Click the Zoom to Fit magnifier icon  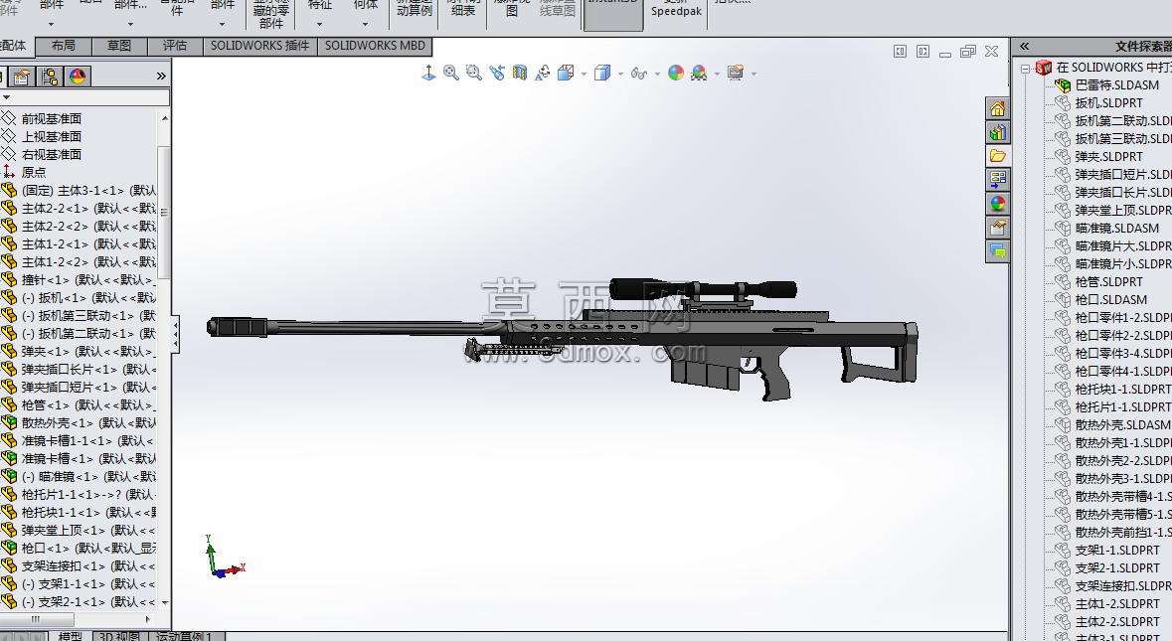coord(450,73)
